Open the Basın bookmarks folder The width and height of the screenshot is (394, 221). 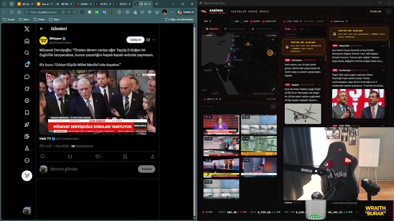pos(24,19)
